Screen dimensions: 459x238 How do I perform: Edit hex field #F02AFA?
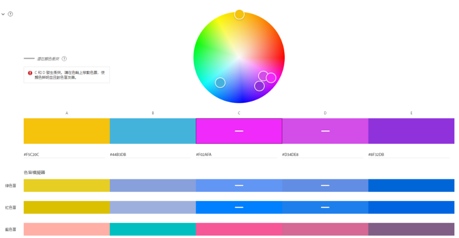point(236,155)
